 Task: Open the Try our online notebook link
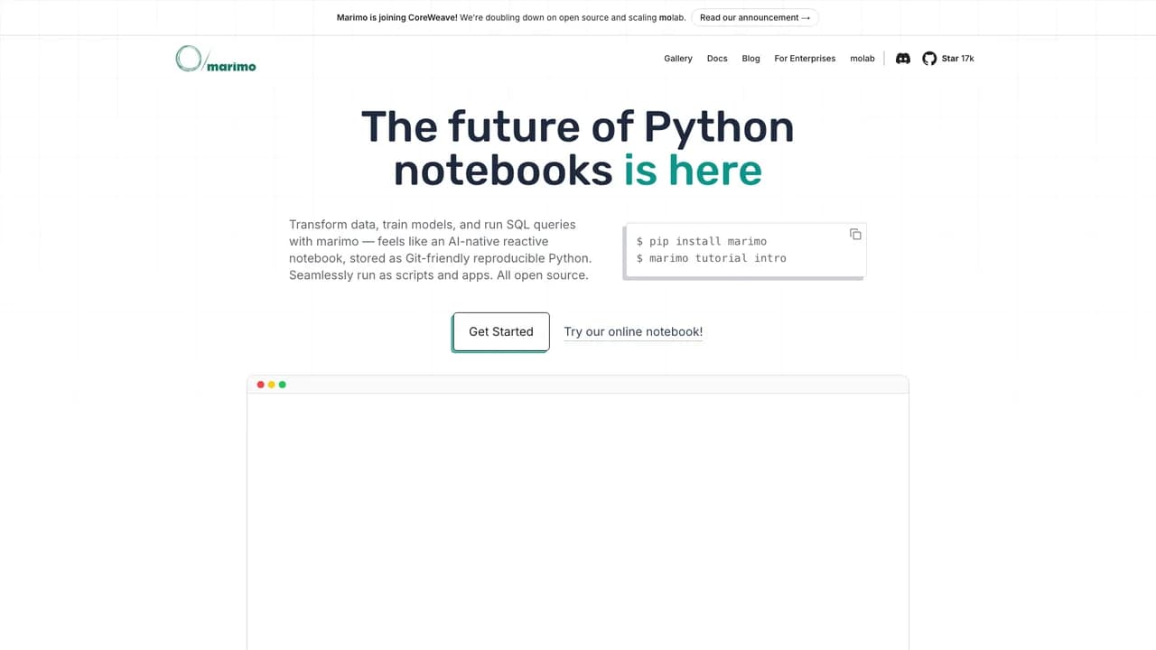pyautogui.click(x=633, y=332)
